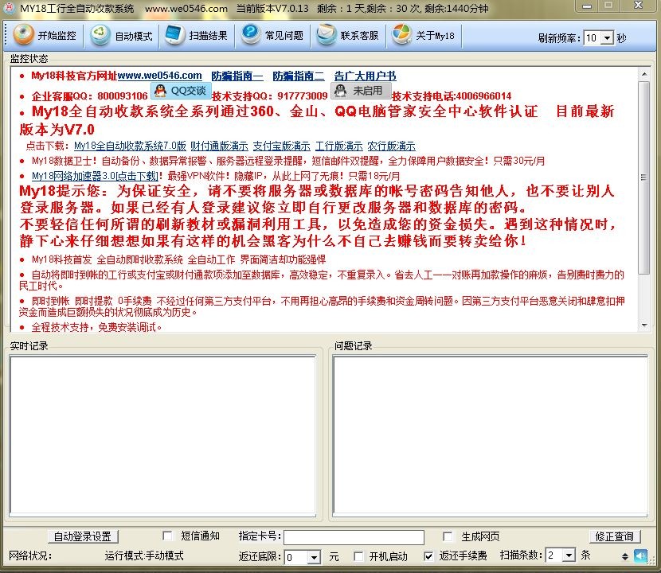The width and height of the screenshot is (661, 573).
Task: Open the 农行版演示 demo link
Action: 391,146
